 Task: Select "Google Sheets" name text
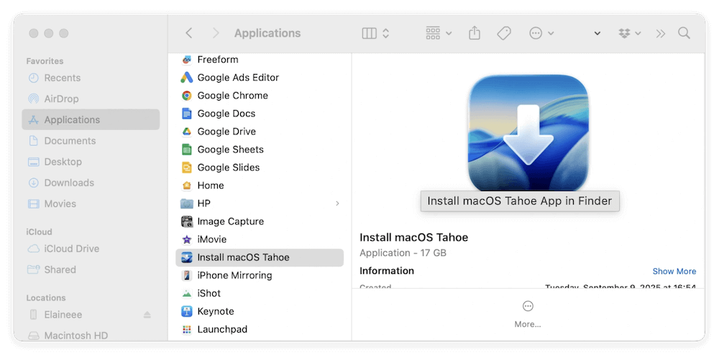(230, 149)
